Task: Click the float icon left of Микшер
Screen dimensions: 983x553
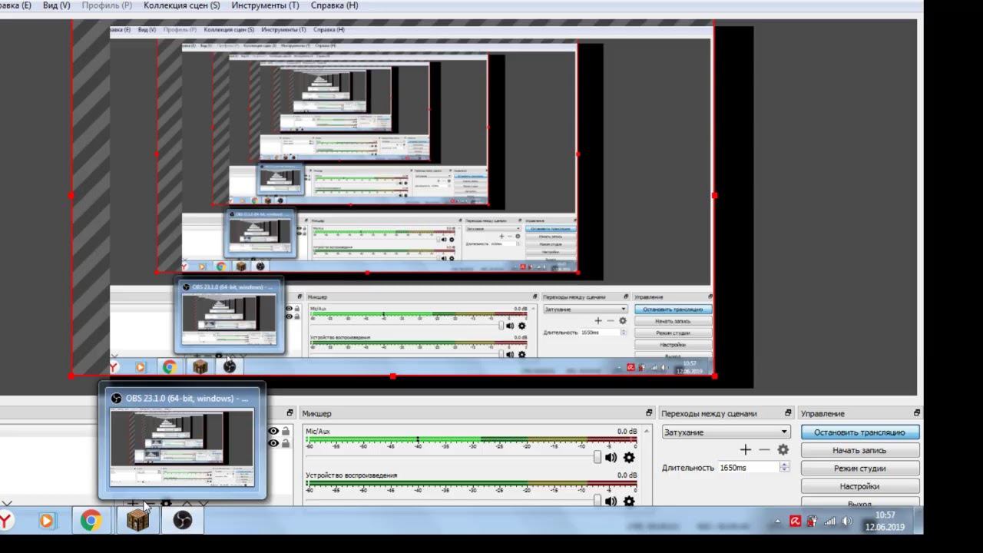Action: [x=290, y=413]
